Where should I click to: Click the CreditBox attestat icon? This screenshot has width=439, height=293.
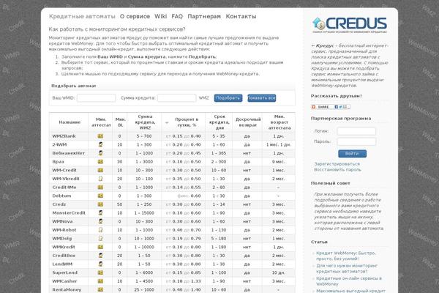point(100,256)
